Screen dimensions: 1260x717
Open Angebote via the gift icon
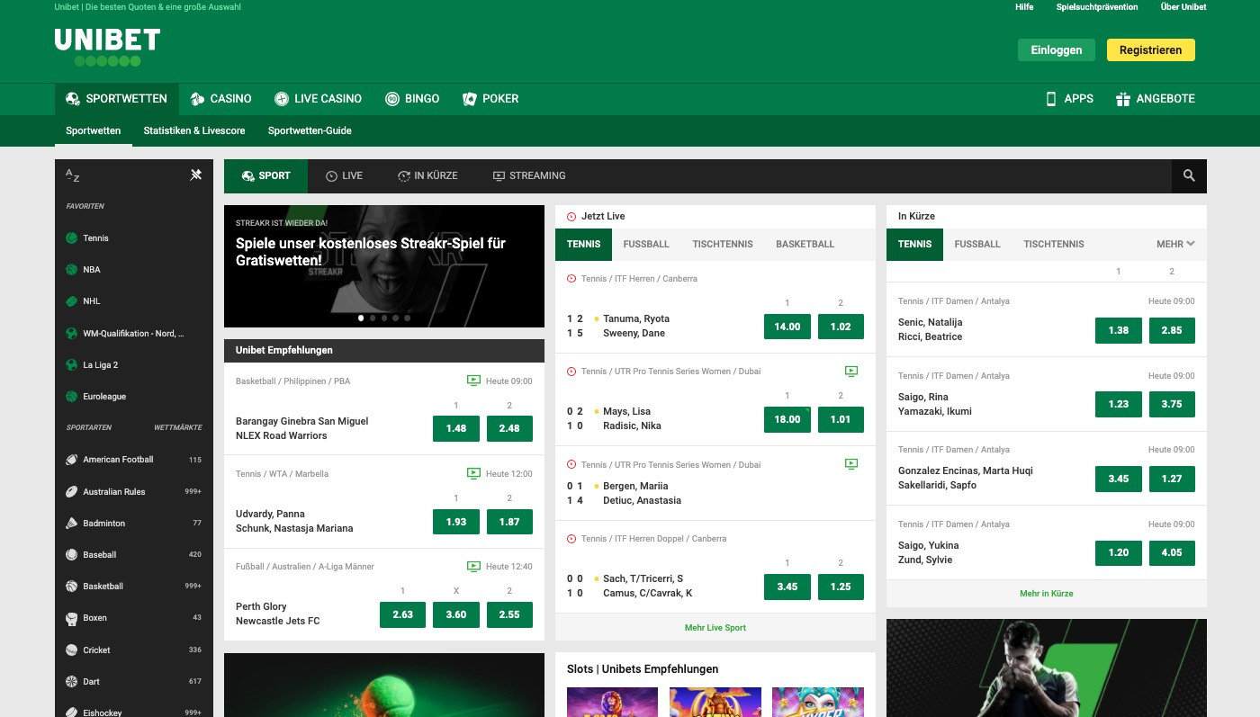click(x=1156, y=99)
